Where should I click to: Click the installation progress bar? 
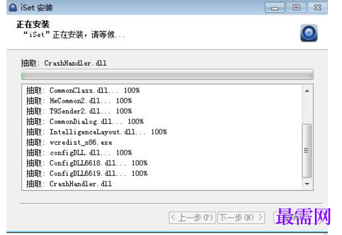pyautogui.click(x=167, y=74)
